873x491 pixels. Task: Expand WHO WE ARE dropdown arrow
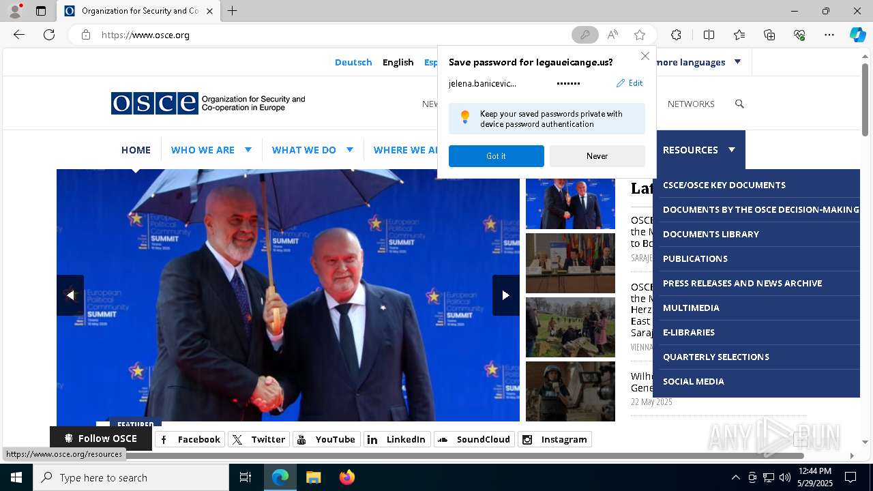tap(248, 149)
